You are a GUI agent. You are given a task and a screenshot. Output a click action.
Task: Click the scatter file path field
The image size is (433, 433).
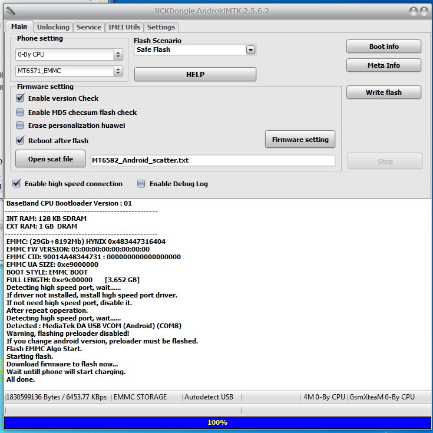point(213,160)
